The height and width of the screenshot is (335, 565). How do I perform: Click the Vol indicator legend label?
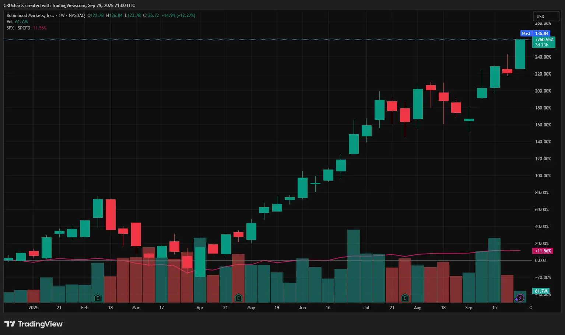10,22
